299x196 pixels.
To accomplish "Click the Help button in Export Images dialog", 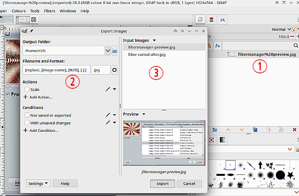I will [65, 183].
